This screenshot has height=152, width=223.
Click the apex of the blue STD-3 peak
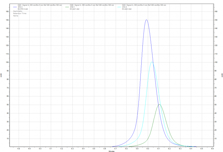click(146, 20)
